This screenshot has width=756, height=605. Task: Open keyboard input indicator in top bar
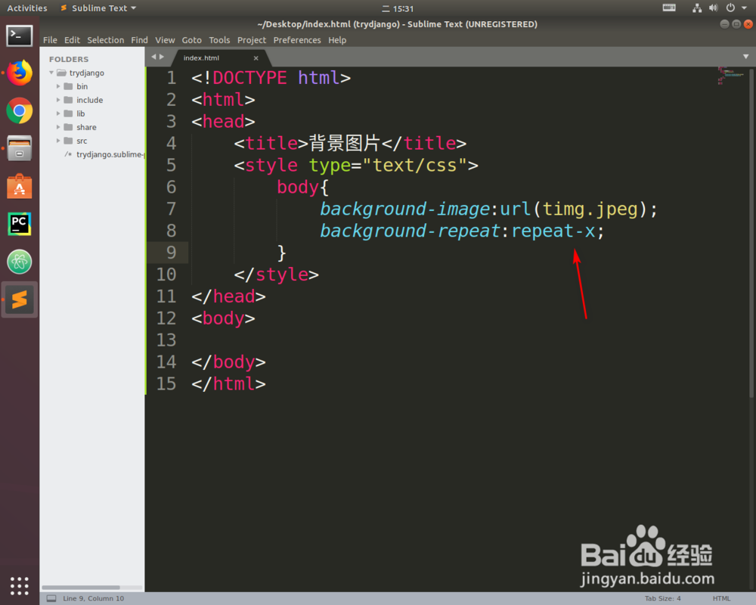pyautogui.click(x=669, y=8)
